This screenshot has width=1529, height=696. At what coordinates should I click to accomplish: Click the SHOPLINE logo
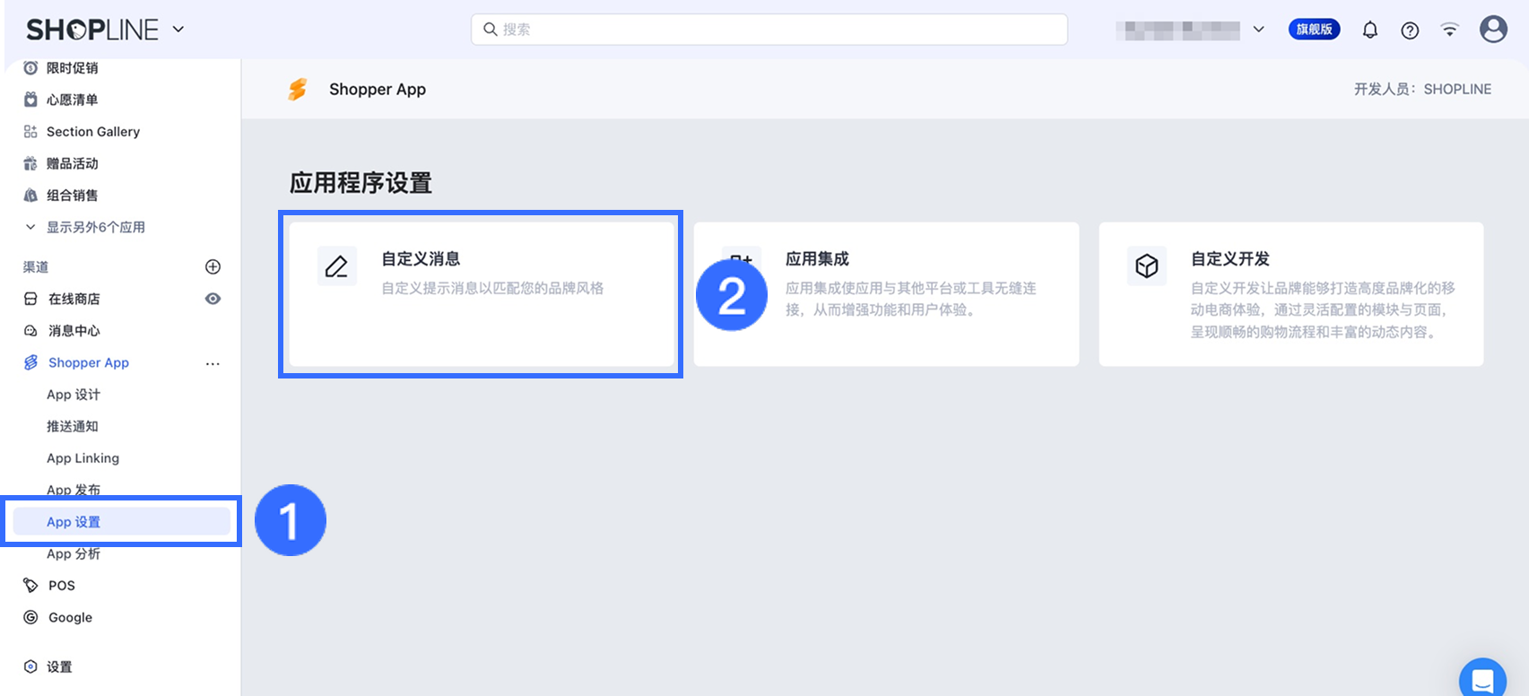(92, 30)
